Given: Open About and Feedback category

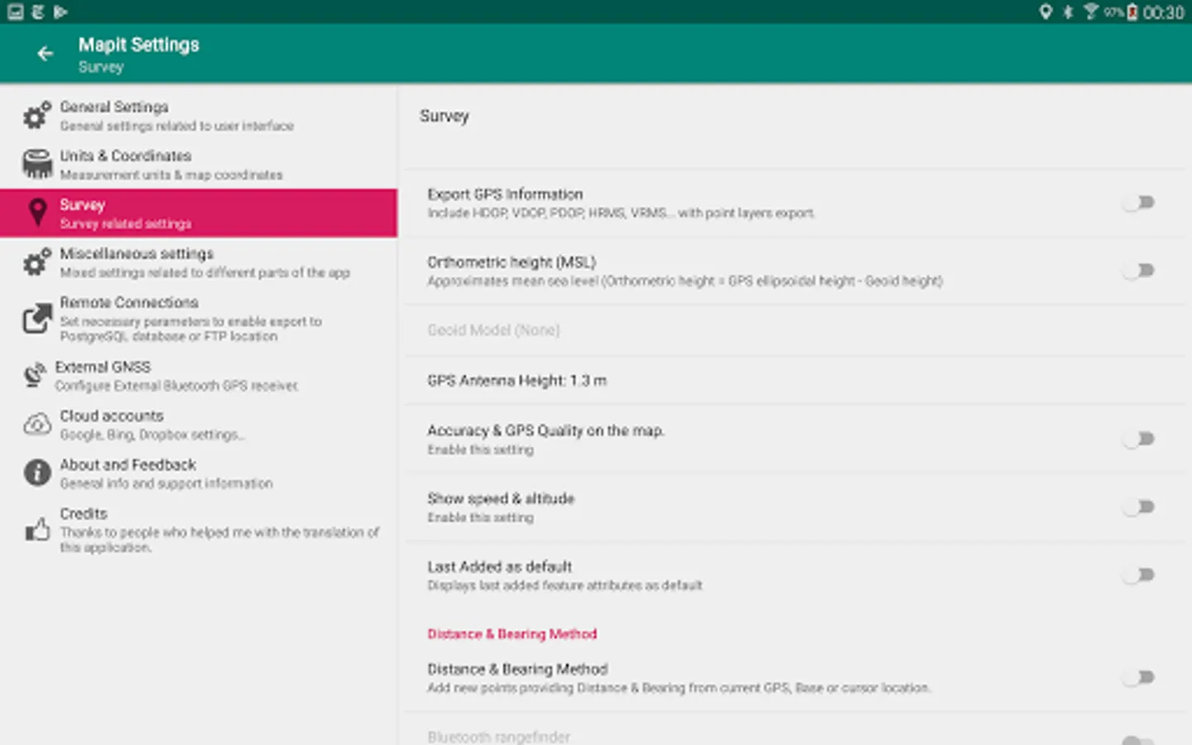Looking at the screenshot, I should tap(199, 473).
